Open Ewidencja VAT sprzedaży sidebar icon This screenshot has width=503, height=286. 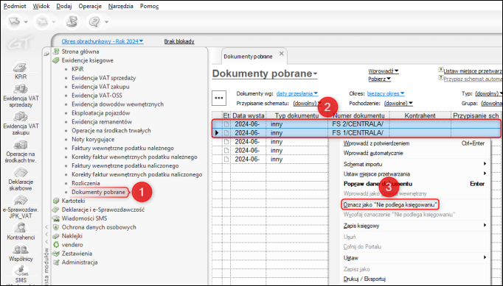click(21, 96)
